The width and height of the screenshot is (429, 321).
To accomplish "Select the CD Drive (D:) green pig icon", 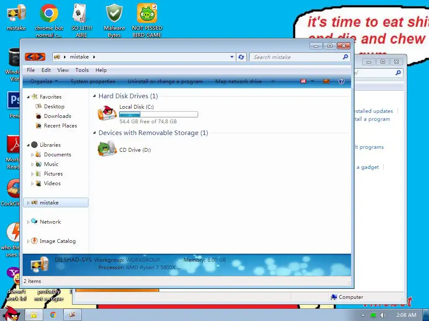I will pos(107,149).
